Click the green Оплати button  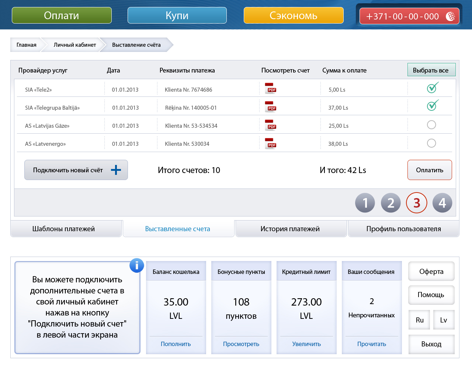62,15
